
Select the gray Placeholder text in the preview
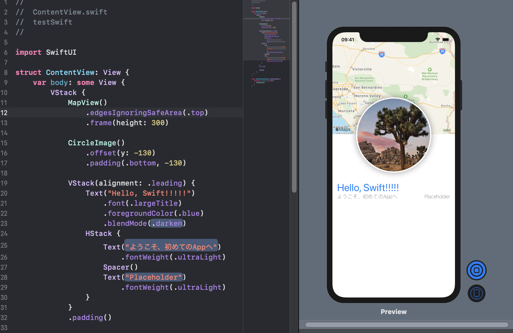(437, 197)
